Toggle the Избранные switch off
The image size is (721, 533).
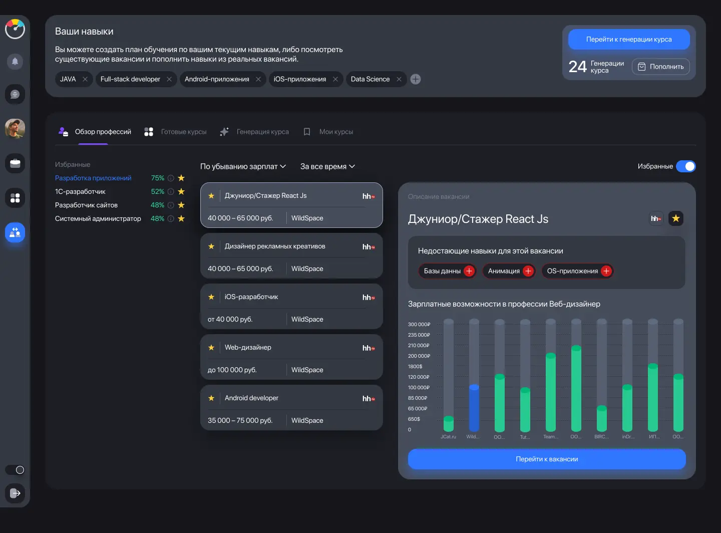[685, 166]
